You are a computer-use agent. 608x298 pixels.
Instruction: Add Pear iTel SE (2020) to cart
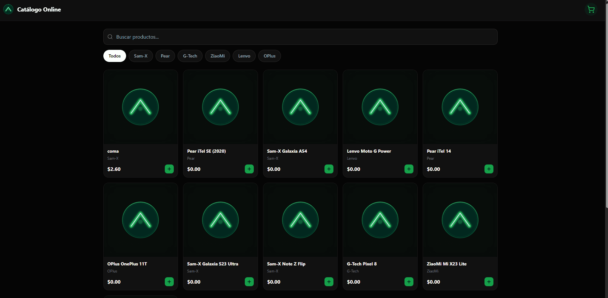point(249,169)
